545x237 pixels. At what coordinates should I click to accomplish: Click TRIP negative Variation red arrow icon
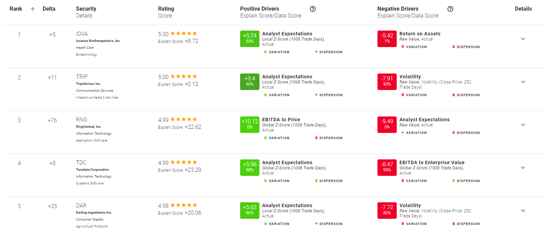403,95
